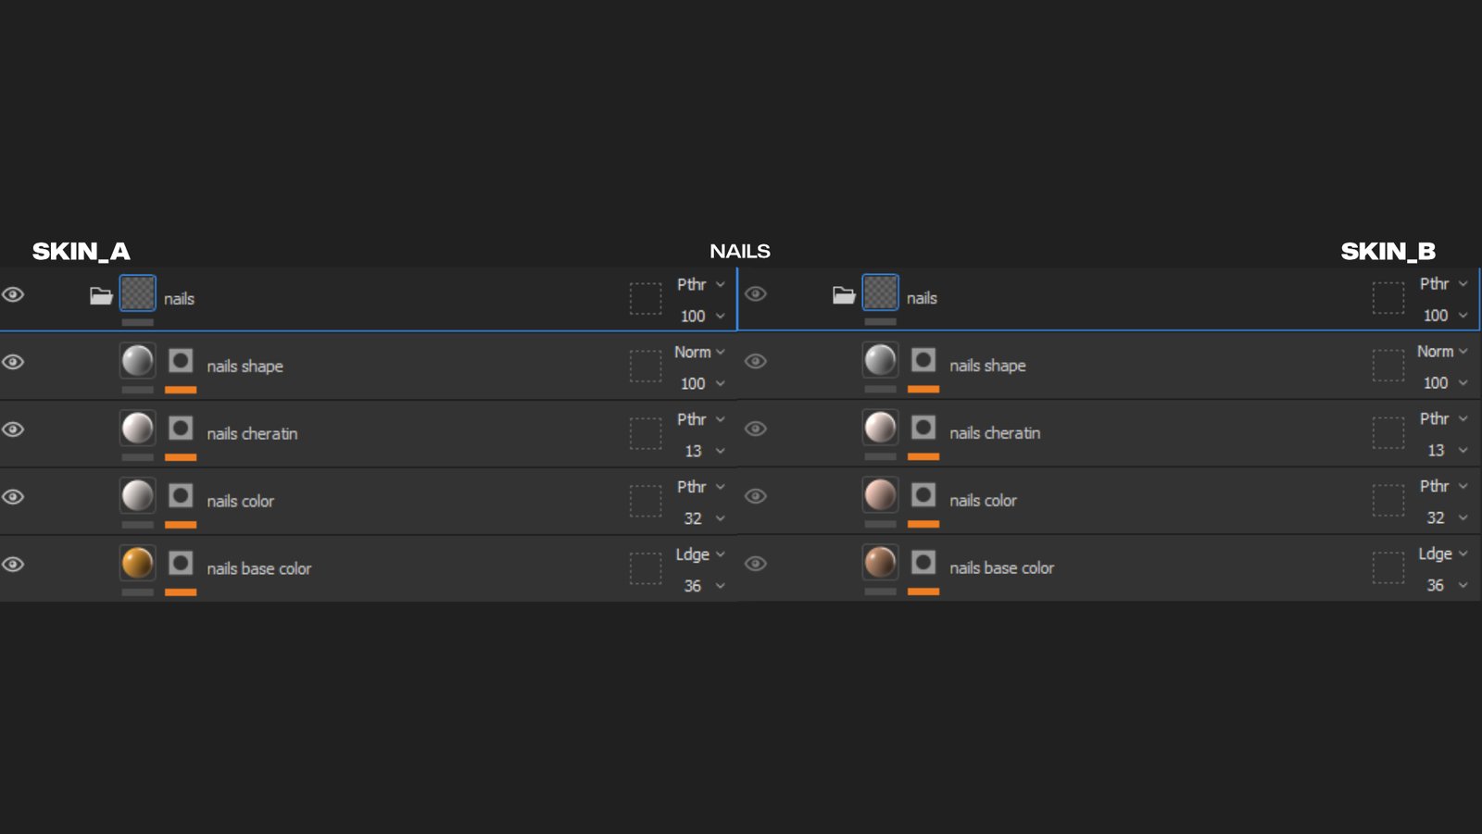Select SKIN_A nails base color orange sphere
Image resolution: width=1482 pixels, height=834 pixels.
[138, 563]
